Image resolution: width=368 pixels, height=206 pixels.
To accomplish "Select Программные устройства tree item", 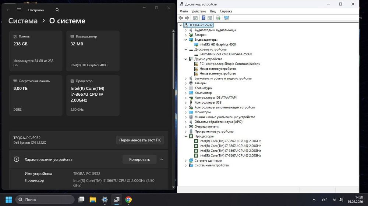I will point(214,132).
